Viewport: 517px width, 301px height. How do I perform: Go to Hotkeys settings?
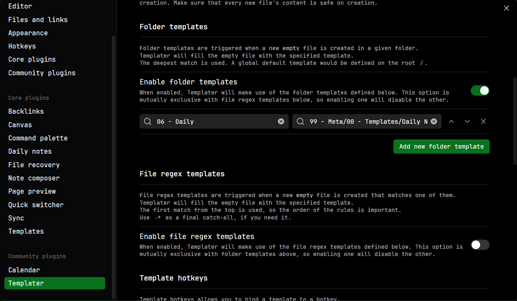point(22,46)
